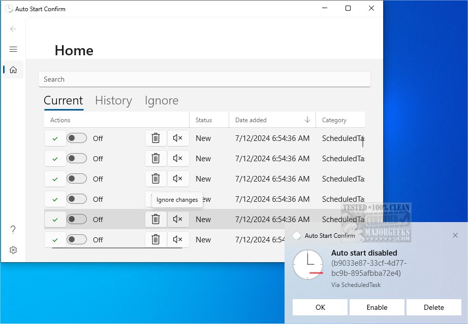Open the Help question mark icon

(x=13, y=230)
